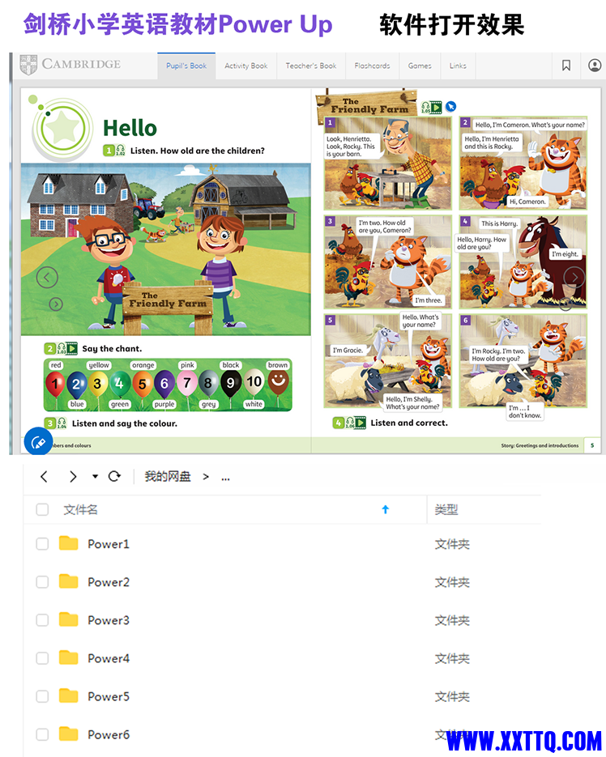Click the bookmark icon in the top bar
Viewport: 606px width, 757px height.
tap(566, 66)
